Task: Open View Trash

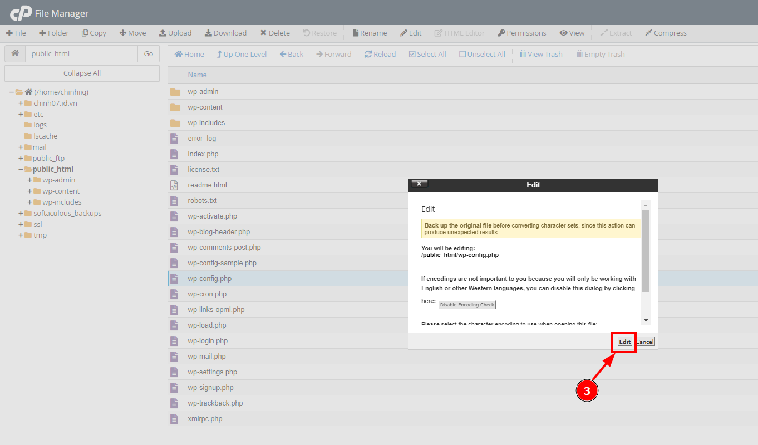Action: coord(541,54)
